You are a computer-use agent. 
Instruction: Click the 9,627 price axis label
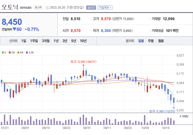pos(180,55)
